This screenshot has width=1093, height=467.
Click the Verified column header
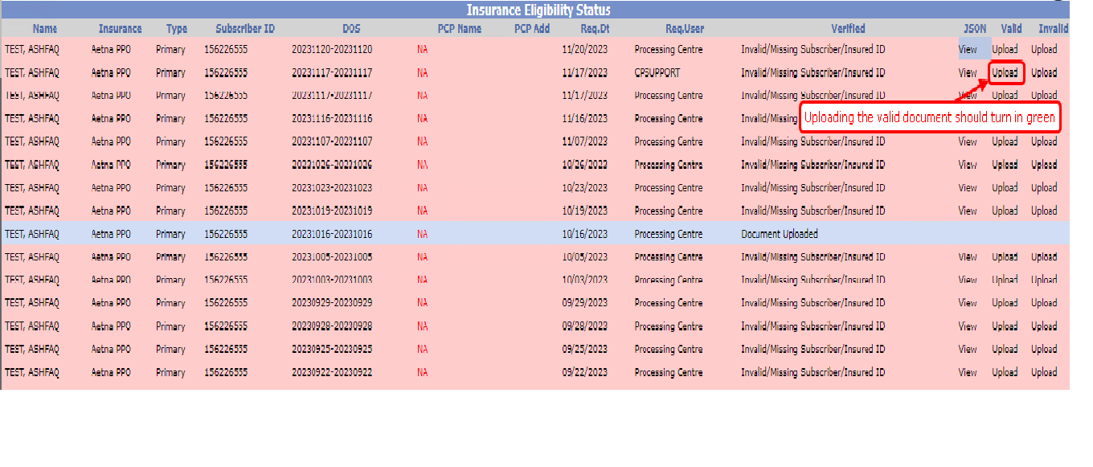[848, 29]
